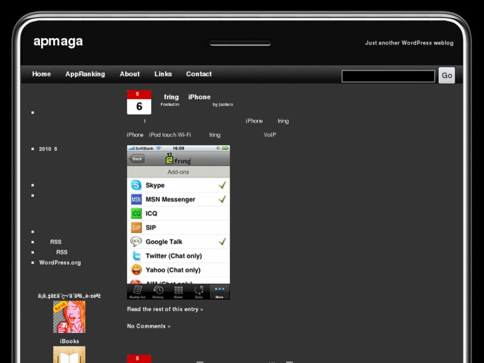This screenshot has height=363, width=484.
Task: Click the Yahoo (Chat only) row text
Action: [x=173, y=270]
